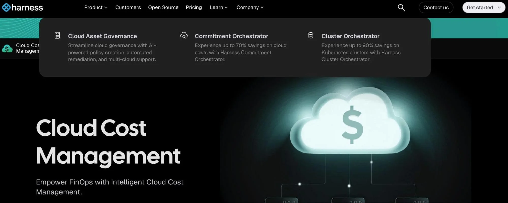Open Commitment Orchestrator link
This screenshot has height=203, width=508.
point(231,36)
